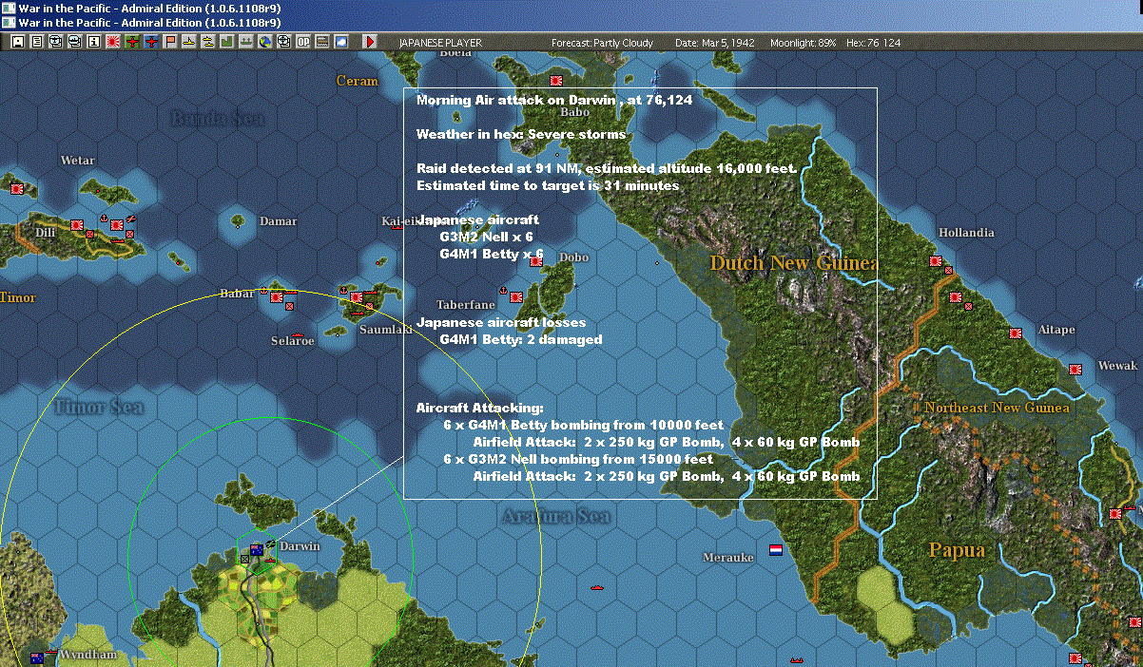Select the Dutch flag marker at Merauke
1143x667 pixels.
point(775,549)
